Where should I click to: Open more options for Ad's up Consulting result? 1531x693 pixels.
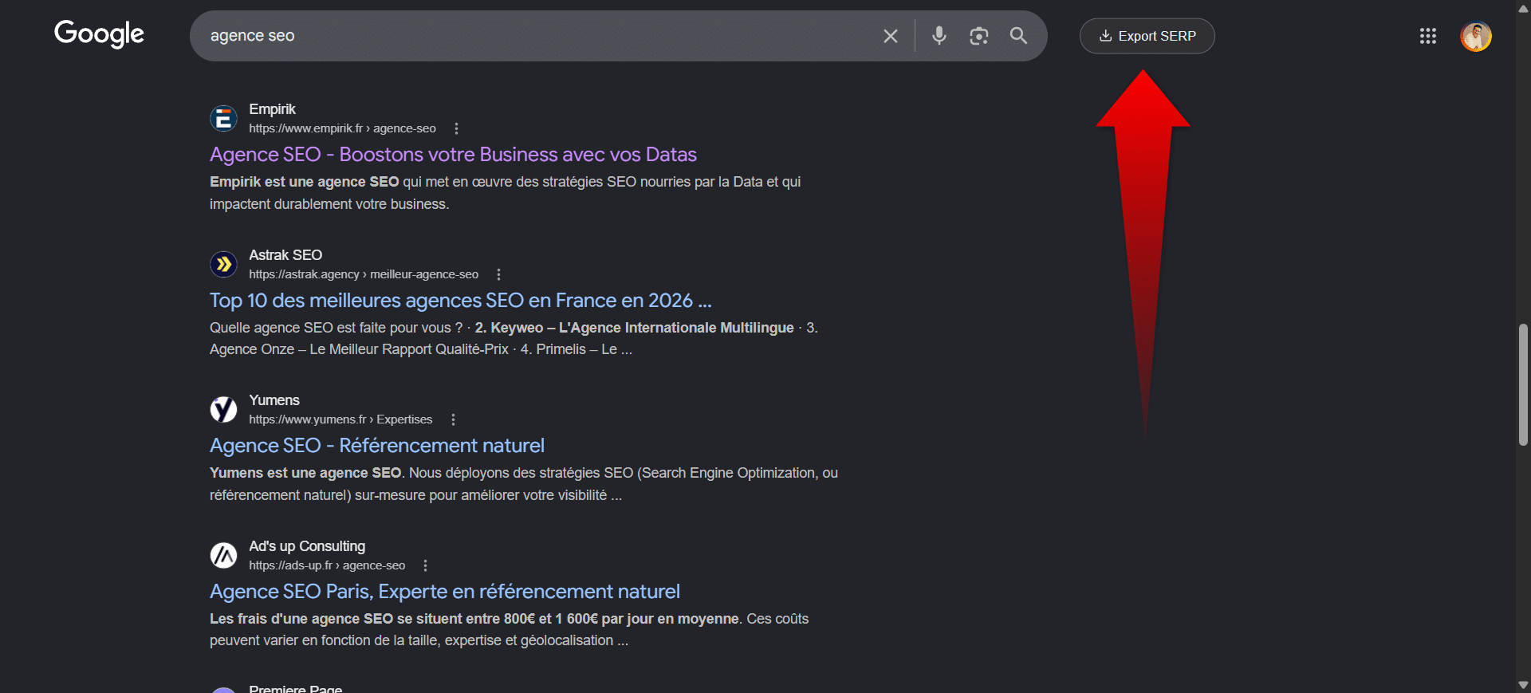pos(425,565)
